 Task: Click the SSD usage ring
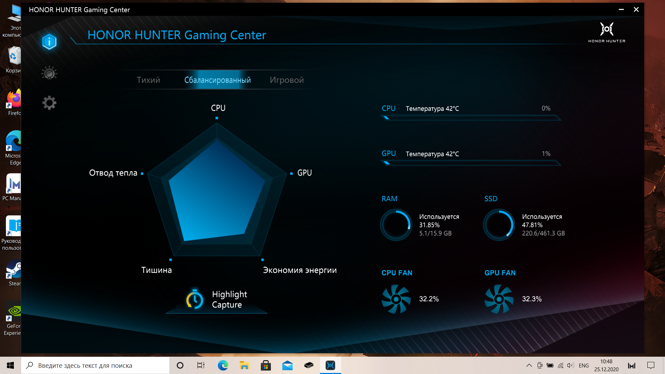(499, 225)
